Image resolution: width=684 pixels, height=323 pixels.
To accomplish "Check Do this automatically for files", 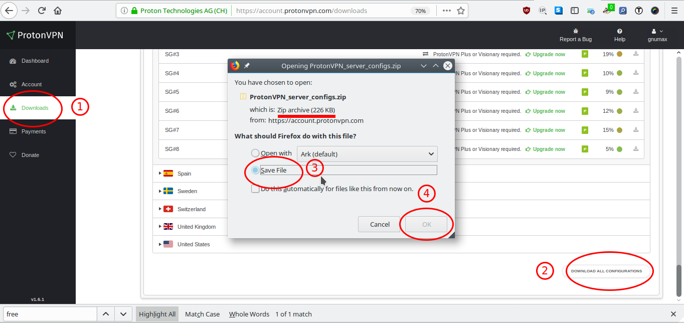I will pos(256,189).
